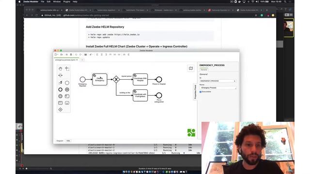Pick the thick-bordered end event shape
Image resolution: width=310 pixels, height=174 pixels.
[x=60, y=89]
